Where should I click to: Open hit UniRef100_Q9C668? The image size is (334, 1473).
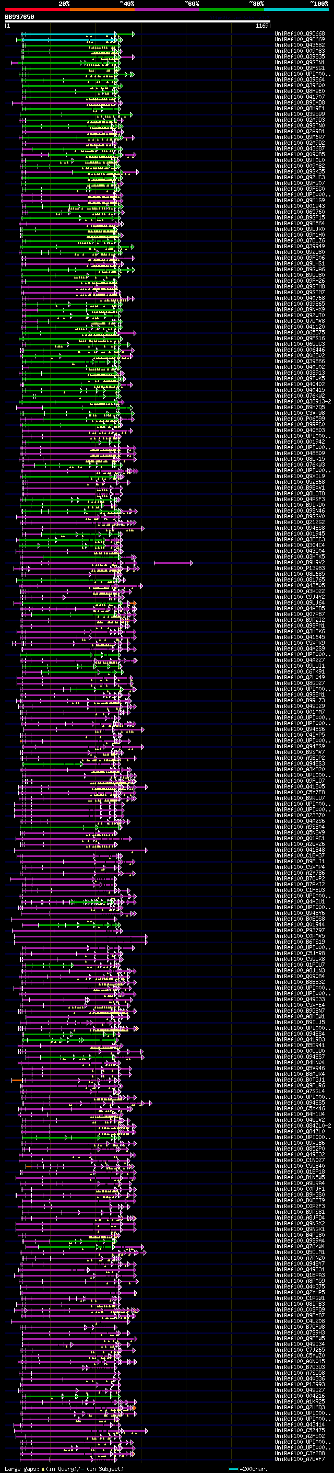click(300, 34)
